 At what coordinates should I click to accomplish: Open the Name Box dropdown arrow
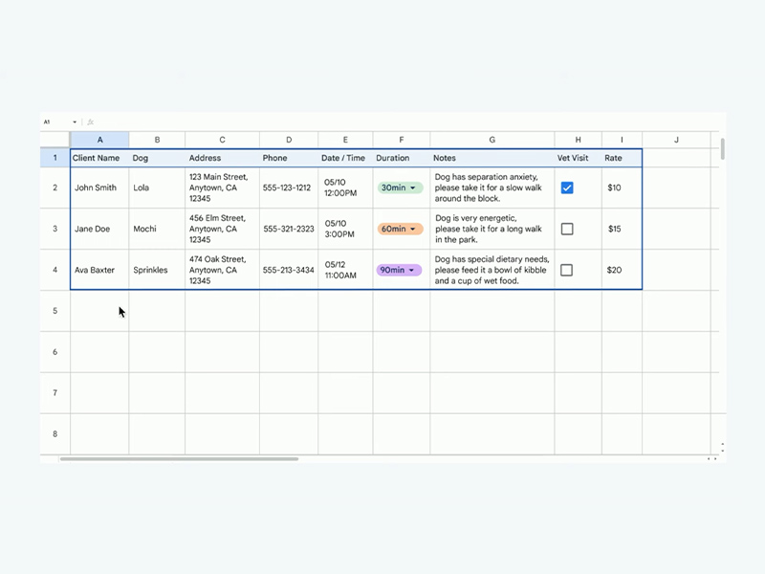pyautogui.click(x=75, y=122)
